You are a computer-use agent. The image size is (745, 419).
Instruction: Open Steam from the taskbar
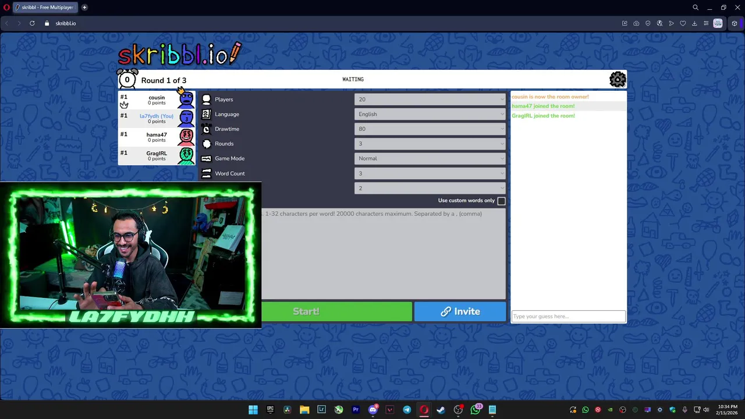(441, 410)
